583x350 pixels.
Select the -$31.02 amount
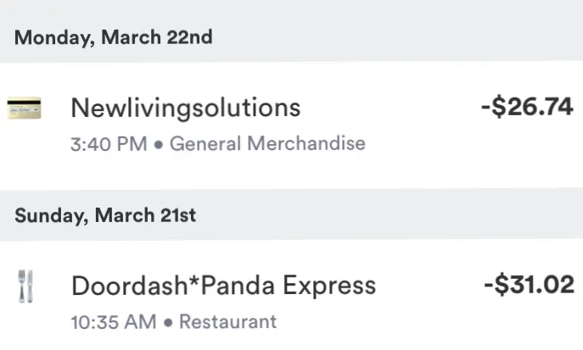click(529, 285)
